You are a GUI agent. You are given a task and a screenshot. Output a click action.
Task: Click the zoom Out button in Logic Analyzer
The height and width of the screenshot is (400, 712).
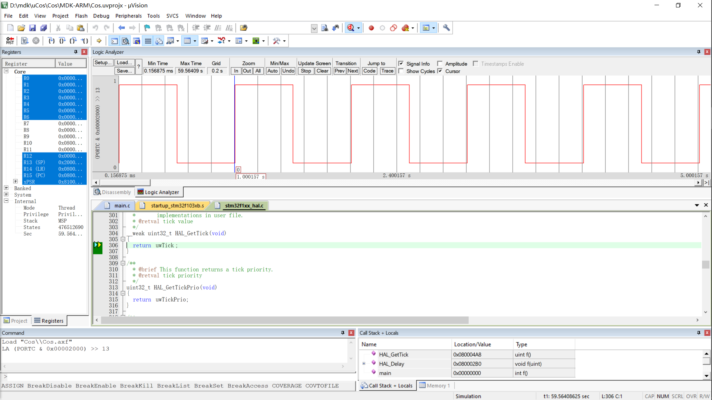[x=247, y=71]
